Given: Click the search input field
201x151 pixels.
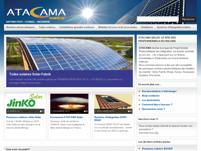Looking at the screenshot, I should (x=158, y=19).
